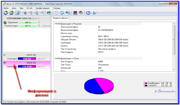Open the Конфигурация menu
The height and width of the screenshot is (105, 180).
point(42,8)
